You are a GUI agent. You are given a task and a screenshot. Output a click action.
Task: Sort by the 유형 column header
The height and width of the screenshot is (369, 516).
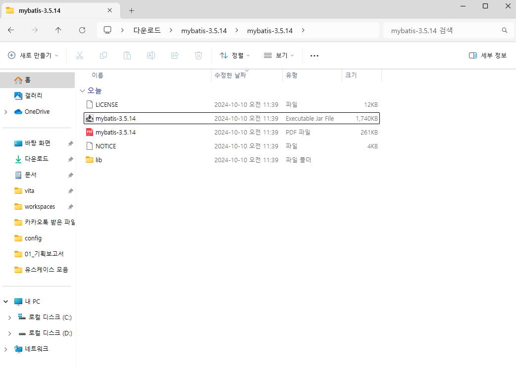(292, 75)
